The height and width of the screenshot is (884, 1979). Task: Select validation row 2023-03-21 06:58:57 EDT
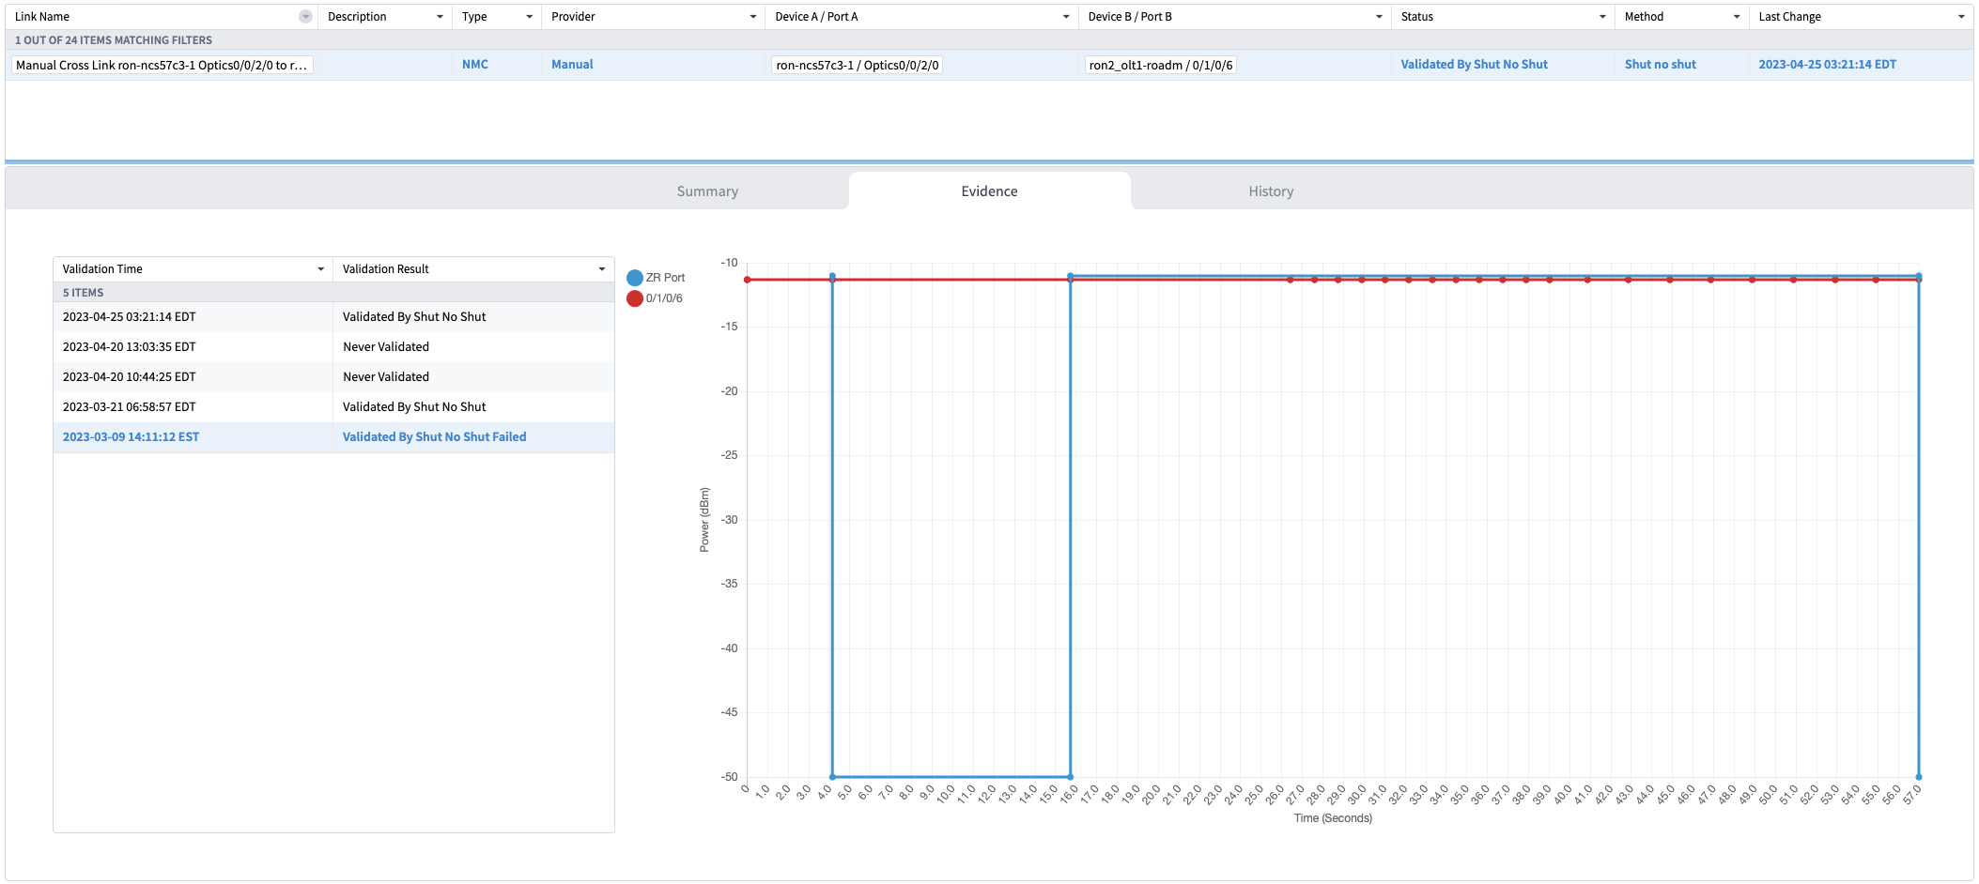[333, 407]
